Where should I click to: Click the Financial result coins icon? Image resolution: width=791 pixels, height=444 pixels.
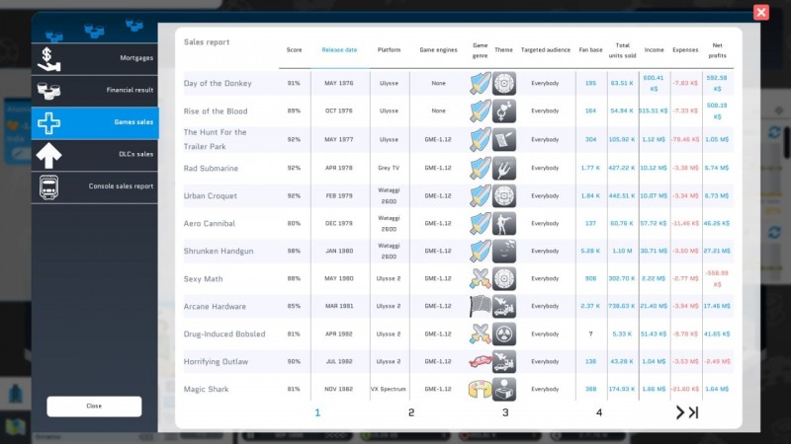(48, 91)
